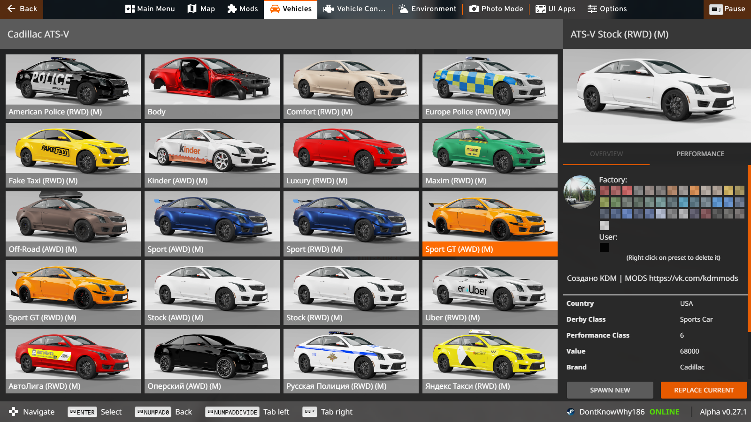Pick the black User color preset
This screenshot has width=751, height=422.
pos(605,248)
